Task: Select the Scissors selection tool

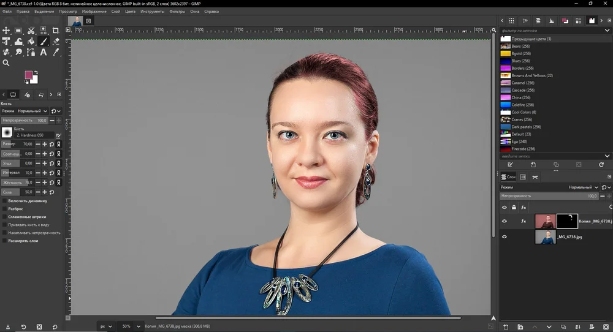Action: coord(31,31)
